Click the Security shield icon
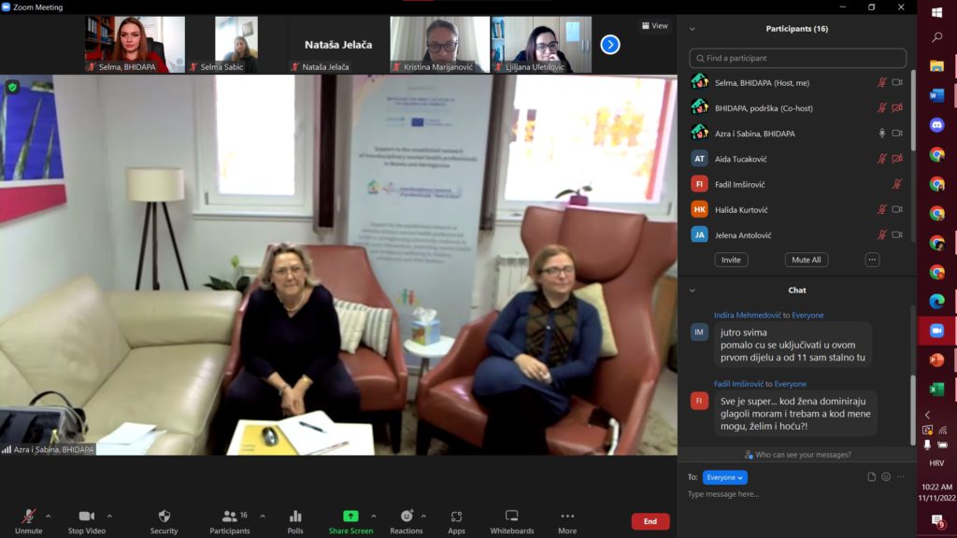Viewport: 957px width, 538px height. pos(164,517)
